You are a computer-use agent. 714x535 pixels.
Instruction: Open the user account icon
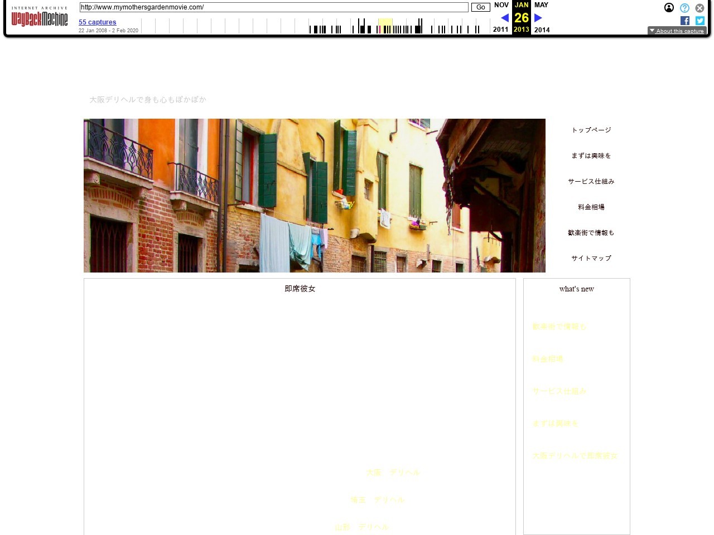(x=669, y=8)
